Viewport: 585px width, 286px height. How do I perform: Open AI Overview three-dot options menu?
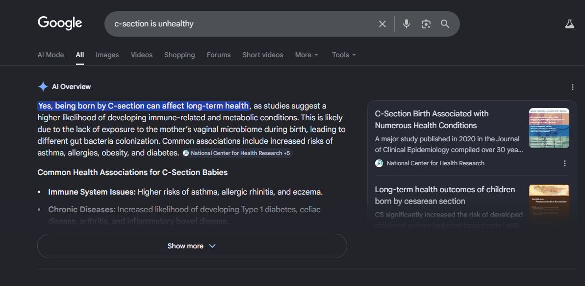pos(572,87)
